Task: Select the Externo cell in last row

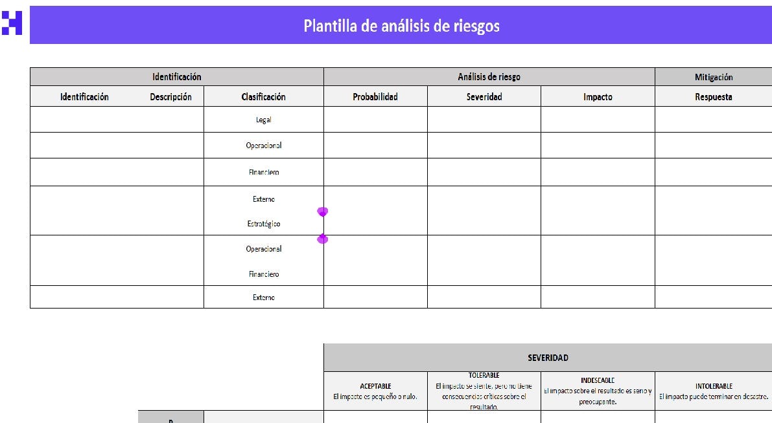Action: point(263,297)
